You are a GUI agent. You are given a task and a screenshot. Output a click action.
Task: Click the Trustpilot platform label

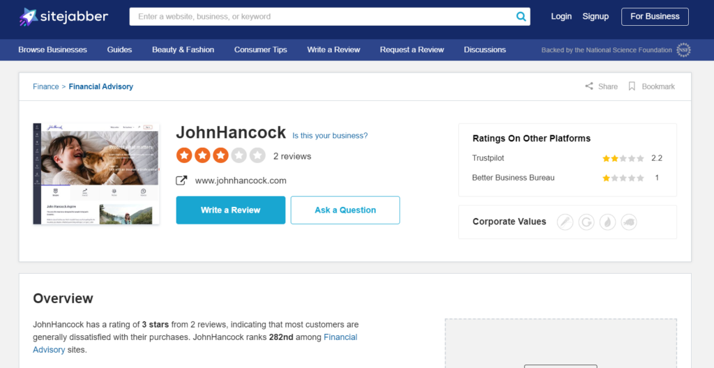(487, 158)
